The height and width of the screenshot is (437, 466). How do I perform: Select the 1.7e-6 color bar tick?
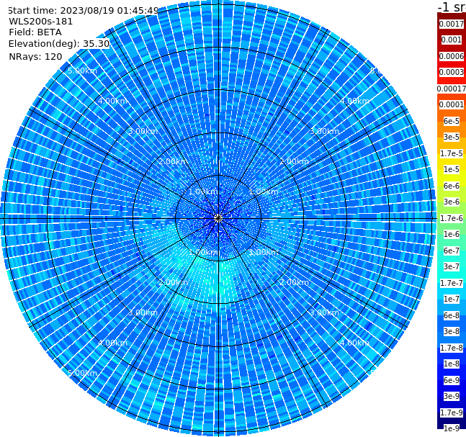pyautogui.click(x=452, y=218)
